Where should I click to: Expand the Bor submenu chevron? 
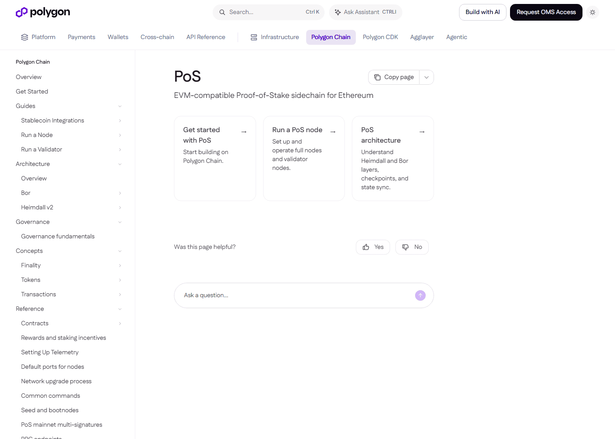(x=120, y=193)
